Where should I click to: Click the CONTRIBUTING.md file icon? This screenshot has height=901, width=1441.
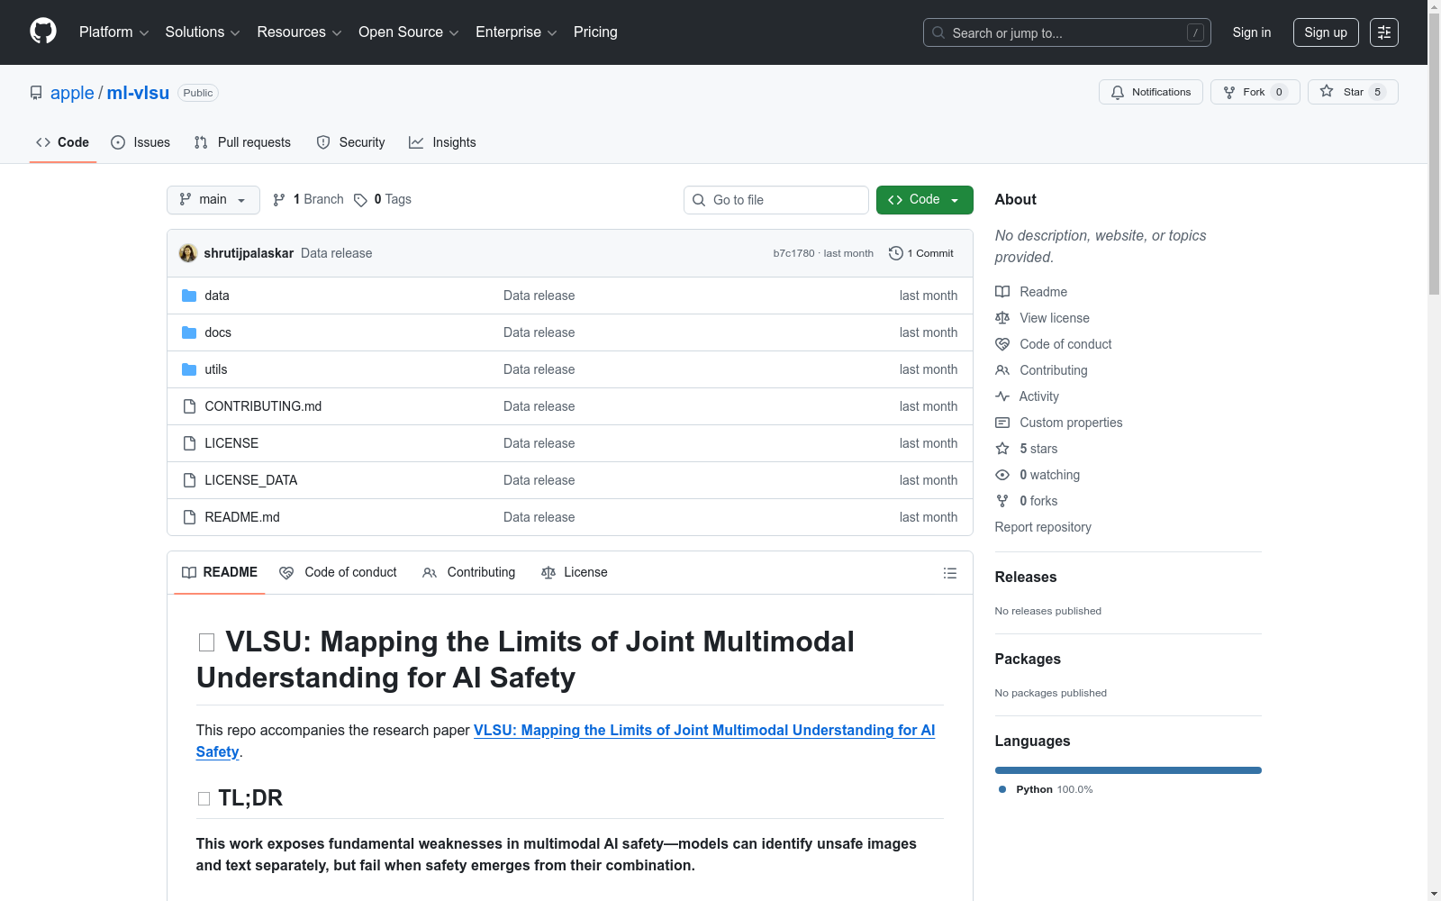tap(189, 406)
